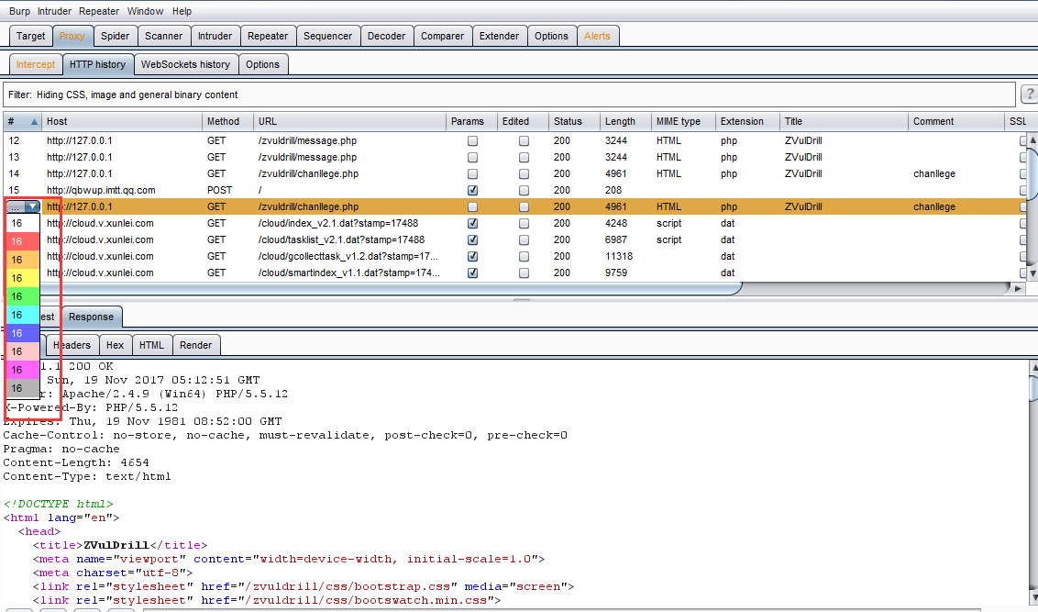
Task: Switch to the Render view tab
Action: click(x=196, y=345)
